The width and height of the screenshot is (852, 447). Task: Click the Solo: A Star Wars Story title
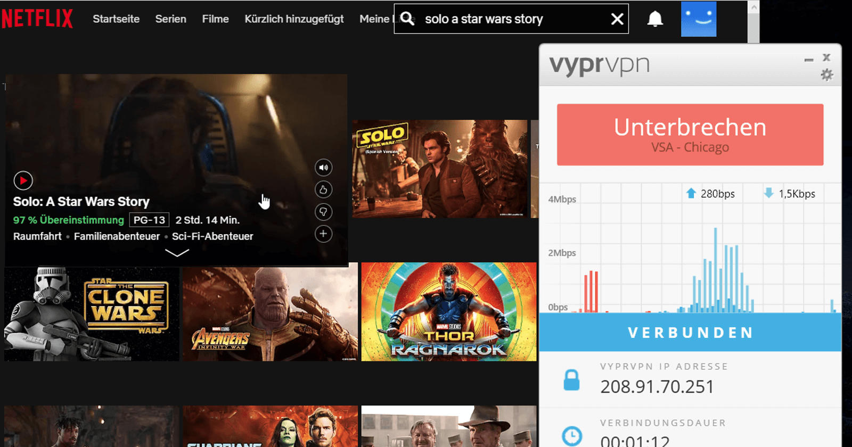point(81,202)
